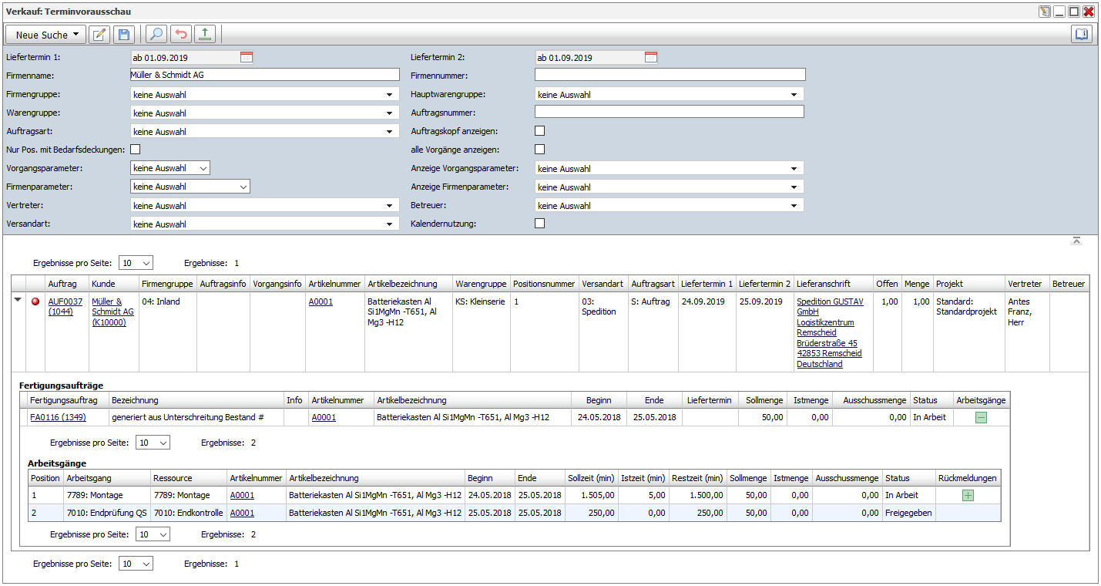Click the save search floppy disk icon
The width and height of the screenshot is (1101, 586).
[x=124, y=35]
